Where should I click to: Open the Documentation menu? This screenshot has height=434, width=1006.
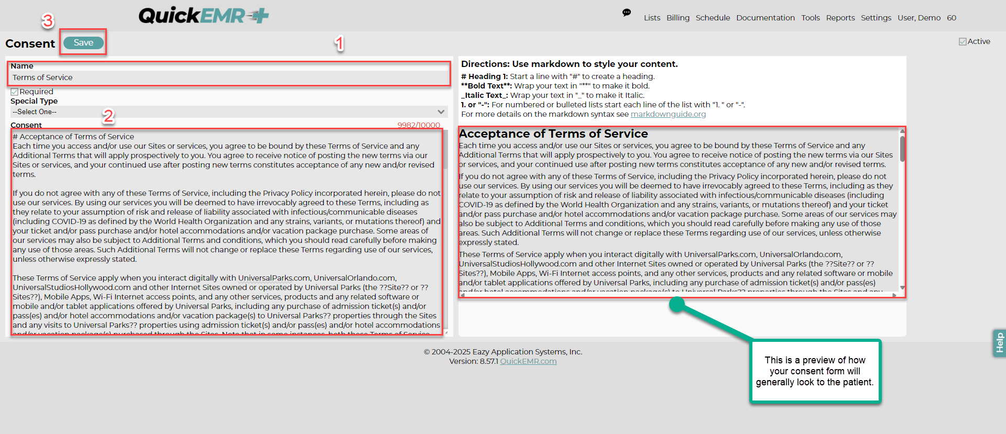tap(766, 18)
